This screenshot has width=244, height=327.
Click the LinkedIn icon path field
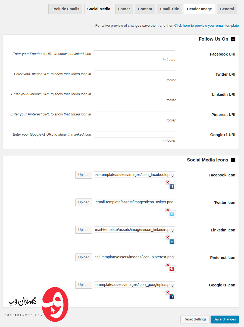pyautogui.click(x=134, y=230)
